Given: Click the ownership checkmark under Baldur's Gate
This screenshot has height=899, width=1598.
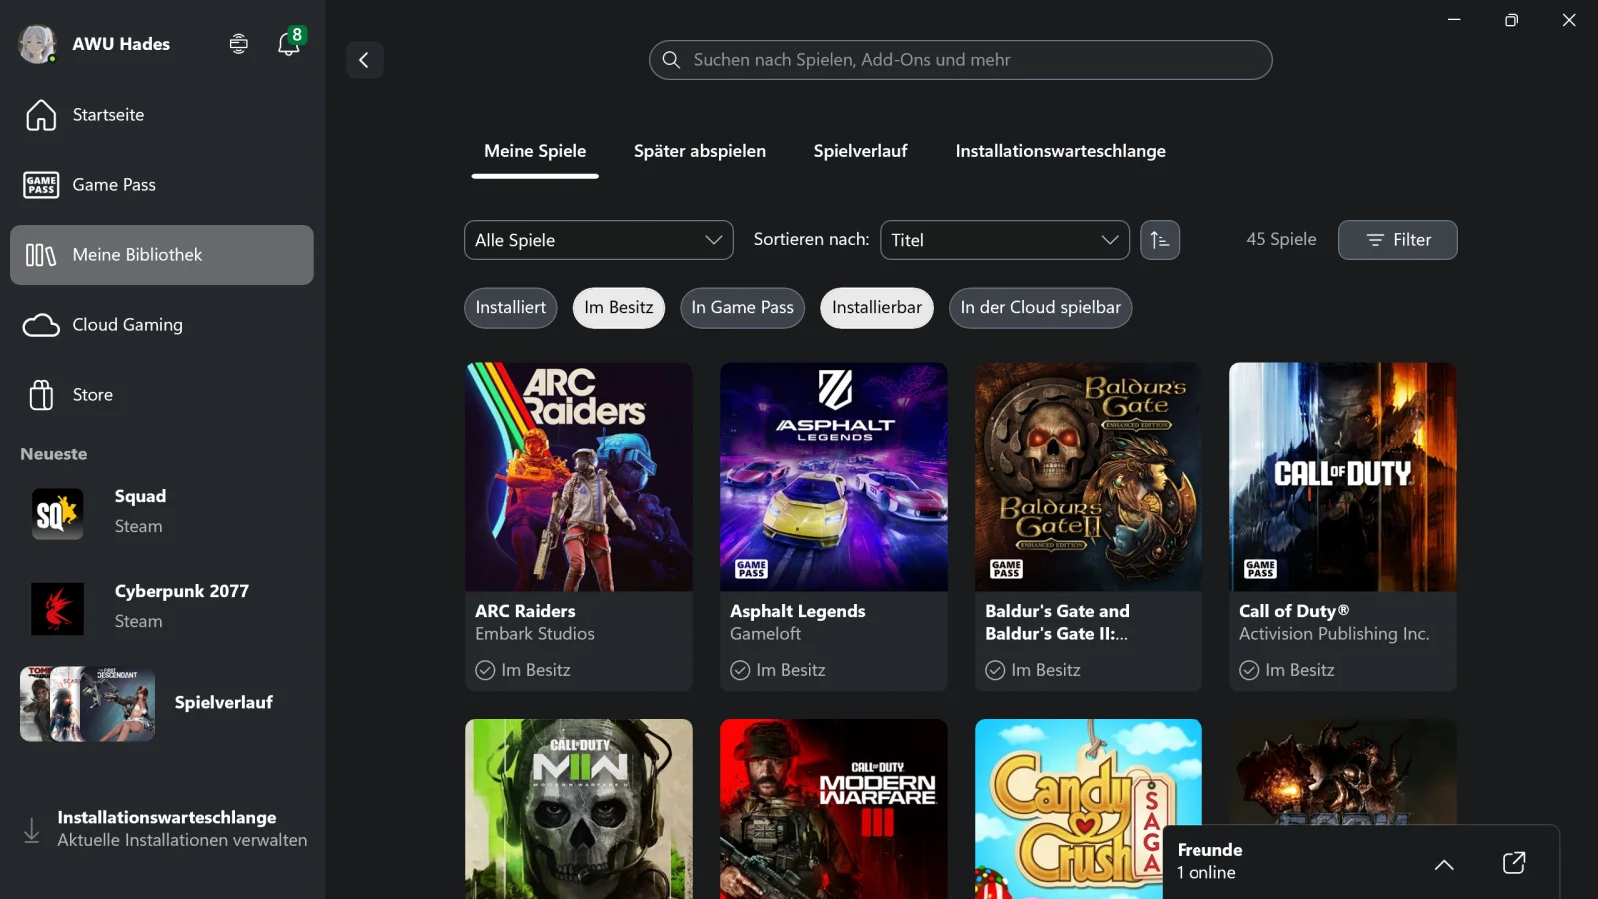Looking at the screenshot, I should [x=995, y=670].
